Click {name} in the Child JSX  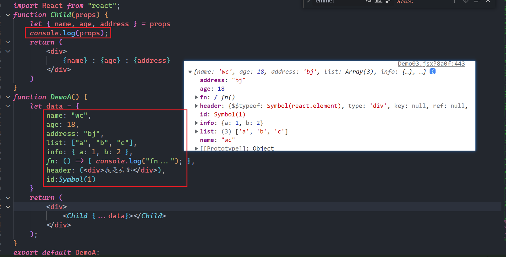(x=75, y=60)
